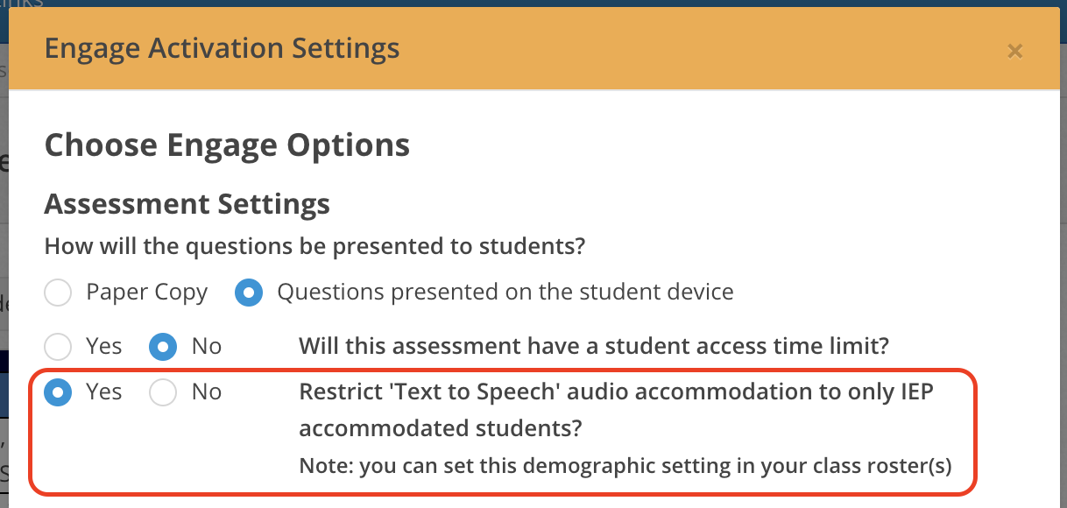Click the class roster demographic setting note

click(625, 466)
